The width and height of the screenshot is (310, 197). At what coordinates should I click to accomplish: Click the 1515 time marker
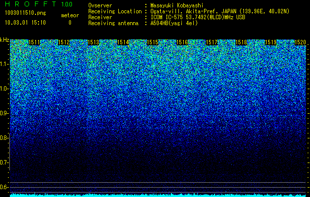click(x=153, y=42)
